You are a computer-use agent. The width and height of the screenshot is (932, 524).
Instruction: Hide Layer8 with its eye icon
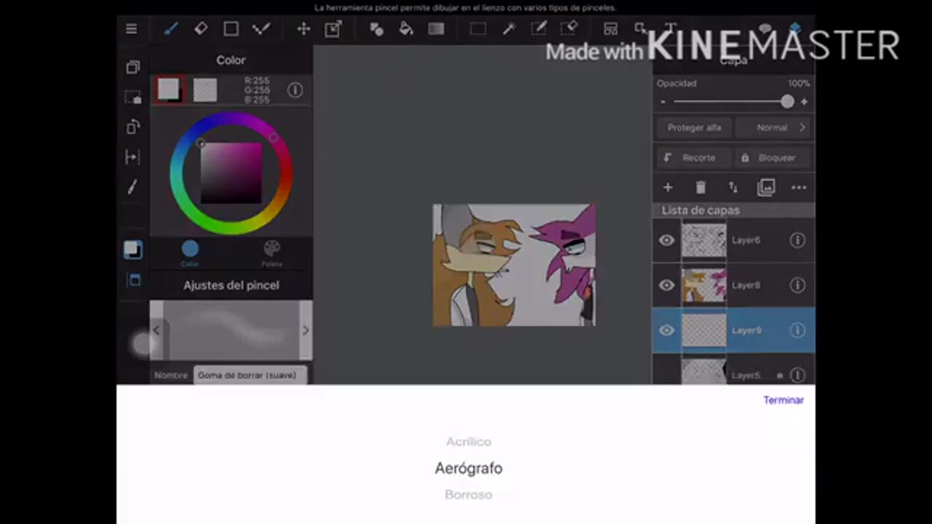tap(666, 285)
